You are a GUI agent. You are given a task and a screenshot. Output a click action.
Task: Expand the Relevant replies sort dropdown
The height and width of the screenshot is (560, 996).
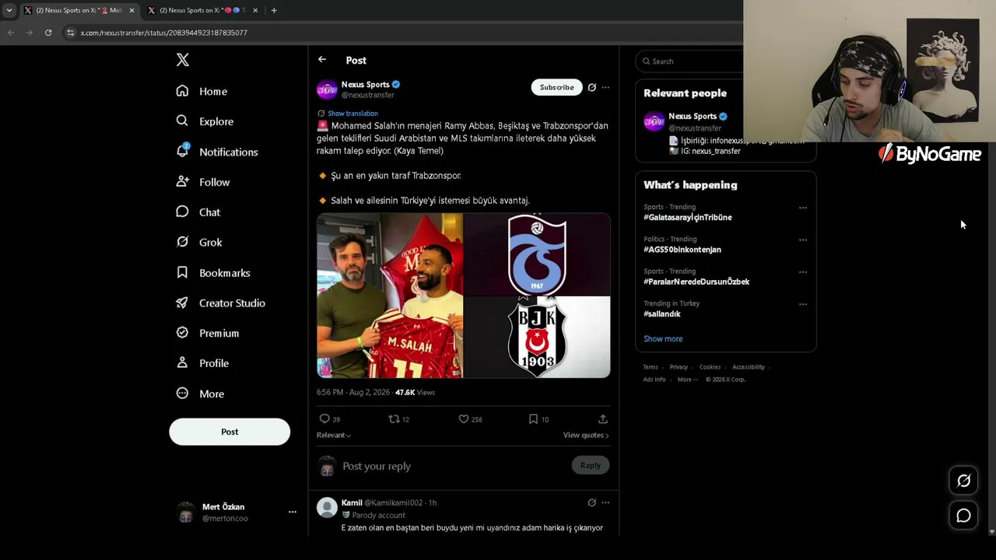[x=334, y=436]
